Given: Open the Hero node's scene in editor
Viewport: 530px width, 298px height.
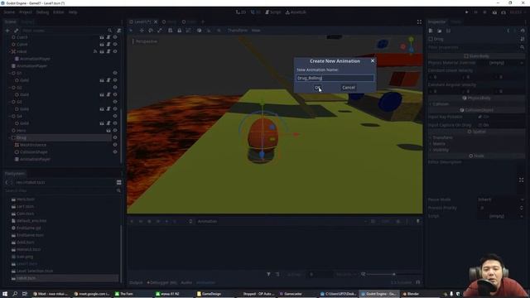Looking at the screenshot, I should pos(108,131).
